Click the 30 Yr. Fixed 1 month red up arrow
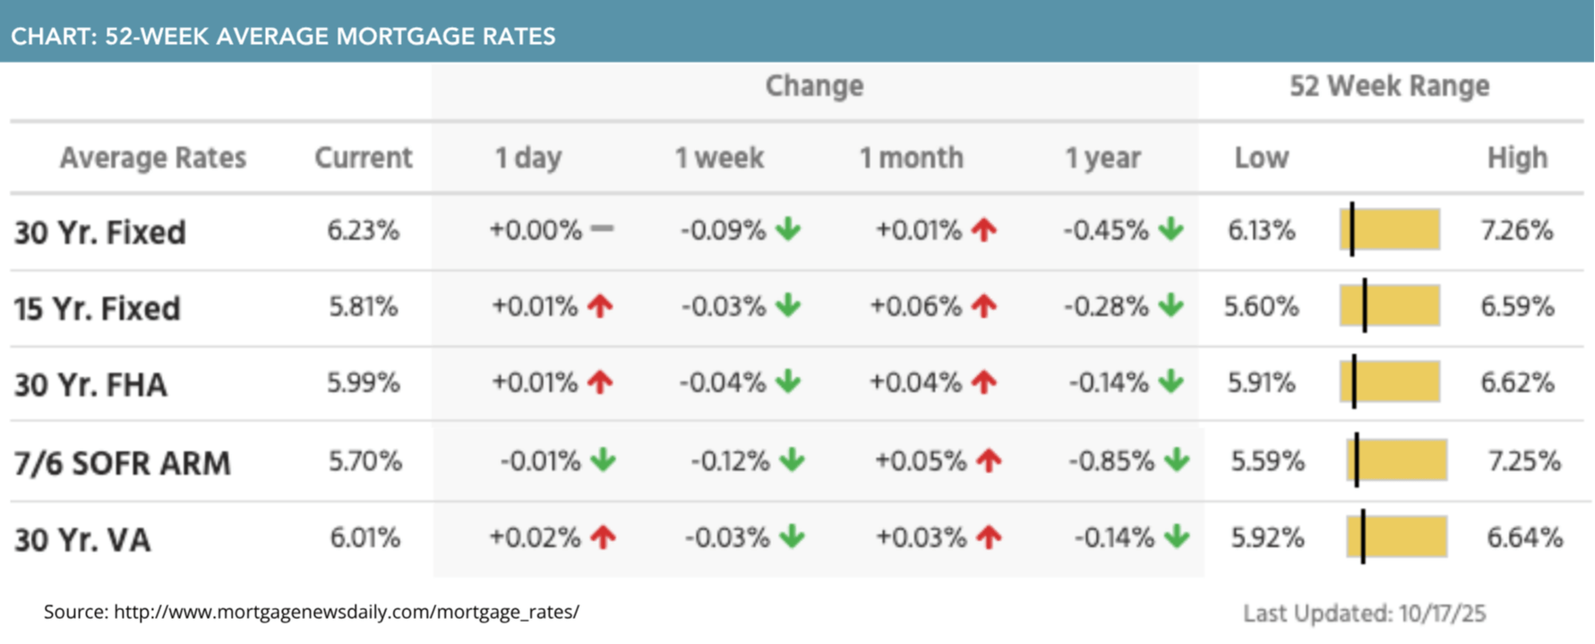The image size is (1595, 644). pos(984,230)
